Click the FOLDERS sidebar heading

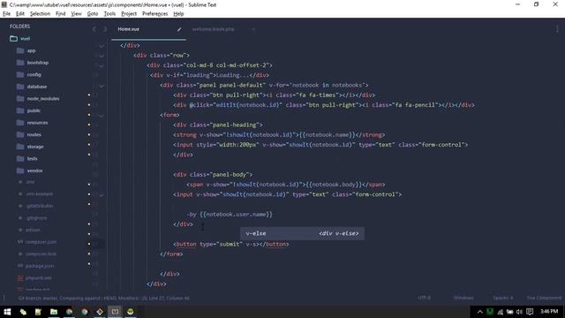(x=19, y=26)
